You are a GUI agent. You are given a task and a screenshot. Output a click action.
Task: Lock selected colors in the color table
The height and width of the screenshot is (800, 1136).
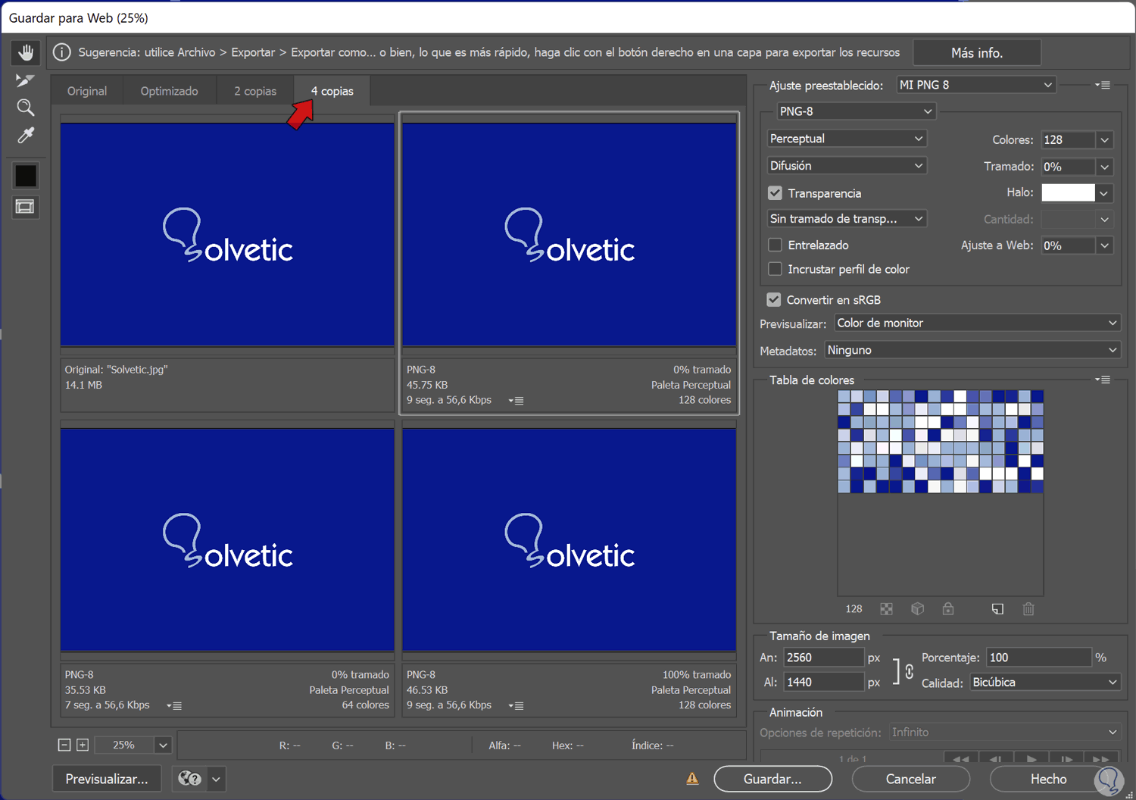pyautogui.click(x=948, y=609)
